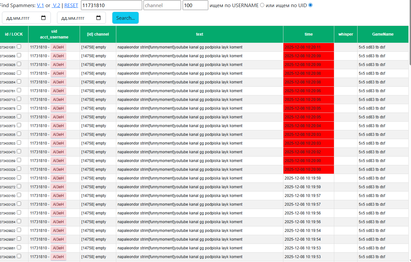Focus the channel input field
Image resolution: width=411 pixels, height=262 pixels.
click(x=162, y=5)
